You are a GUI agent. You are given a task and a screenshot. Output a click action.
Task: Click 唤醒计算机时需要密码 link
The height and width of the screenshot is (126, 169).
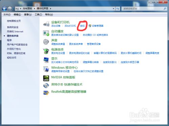click(105, 53)
